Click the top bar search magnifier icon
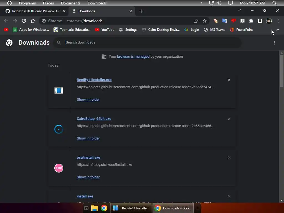This screenshot has width=284, height=213. (274, 3)
